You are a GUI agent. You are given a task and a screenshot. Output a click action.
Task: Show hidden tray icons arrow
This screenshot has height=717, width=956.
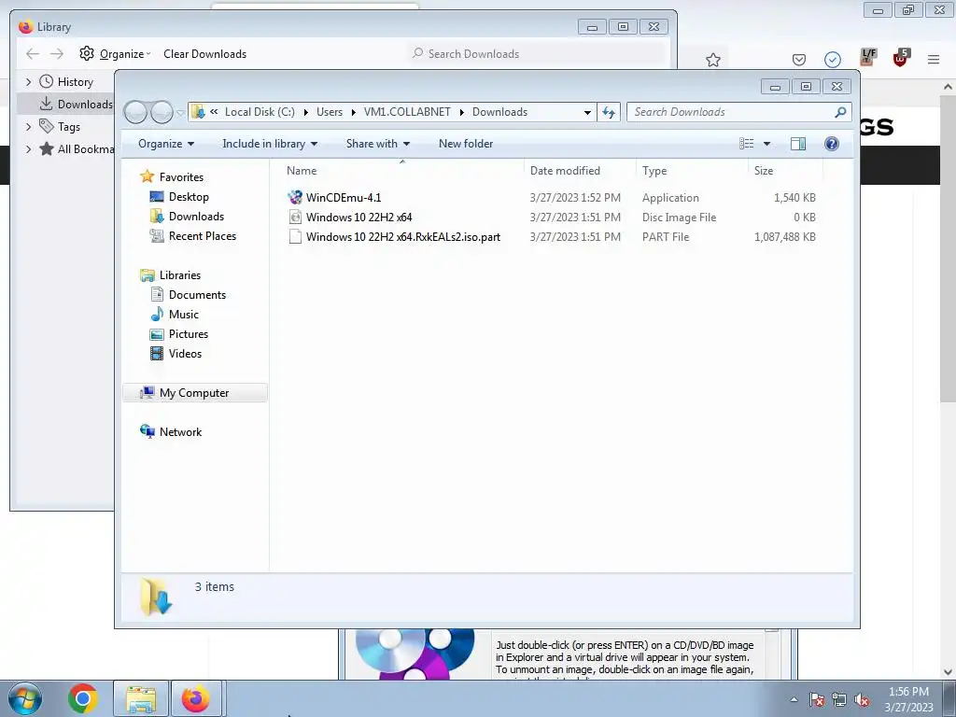[x=794, y=699]
